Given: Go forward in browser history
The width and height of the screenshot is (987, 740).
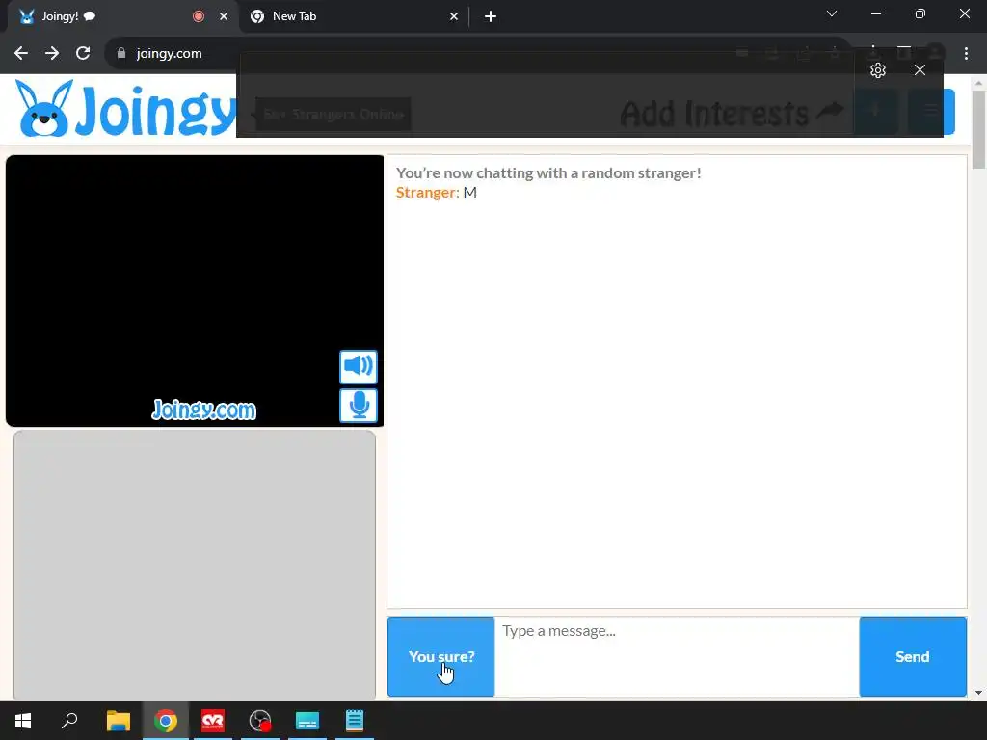Looking at the screenshot, I should coord(52,54).
